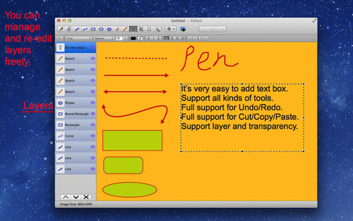
Task: Select the Pencil sketch tool in toolbar
Action: pos(125,29)
